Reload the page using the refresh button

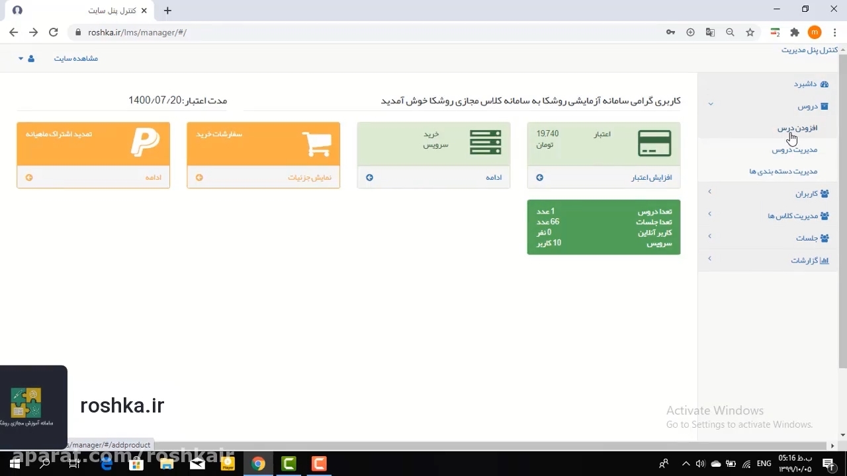pyautogui.click(x=54, y=32)
